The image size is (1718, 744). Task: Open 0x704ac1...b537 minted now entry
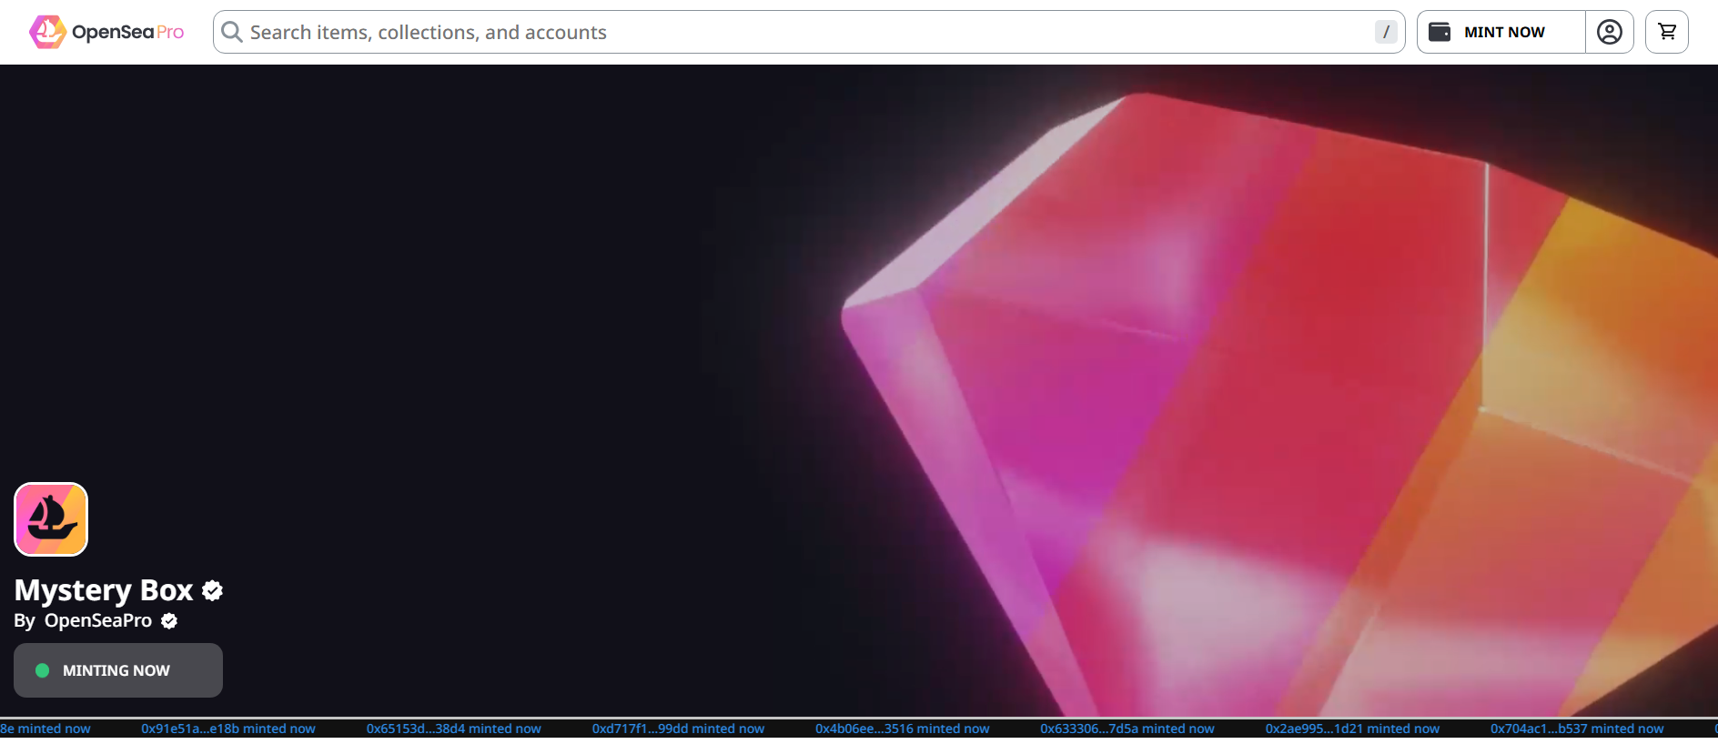pos(1577,729)
